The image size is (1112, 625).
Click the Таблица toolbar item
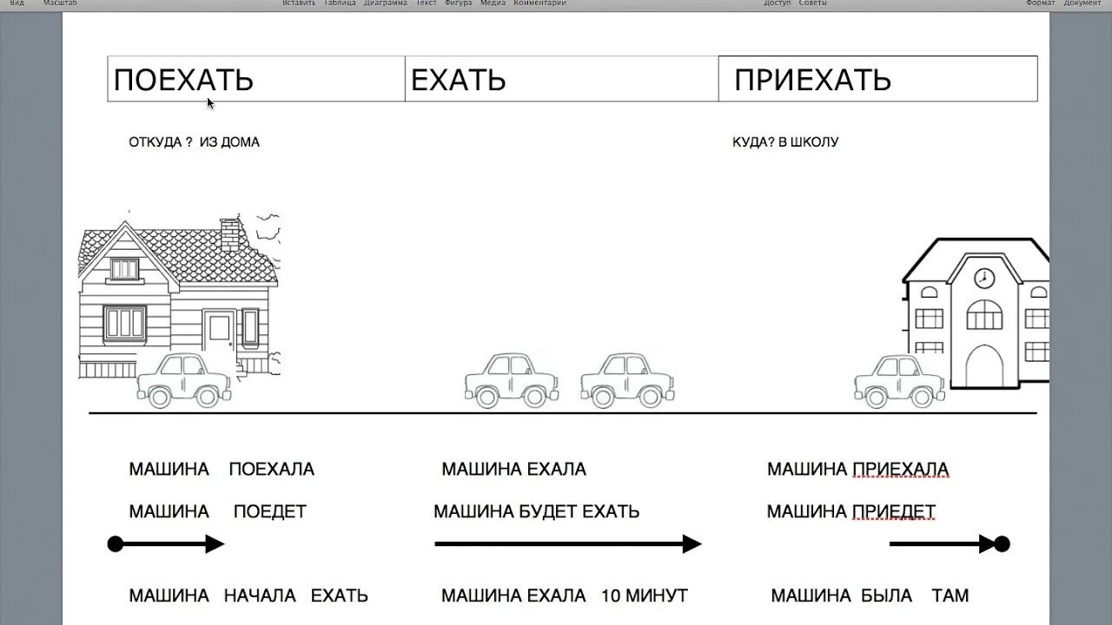(341, 3)
